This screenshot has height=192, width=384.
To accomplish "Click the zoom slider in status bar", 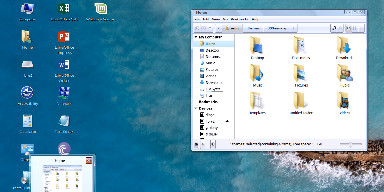I will (x=351, y=144).
